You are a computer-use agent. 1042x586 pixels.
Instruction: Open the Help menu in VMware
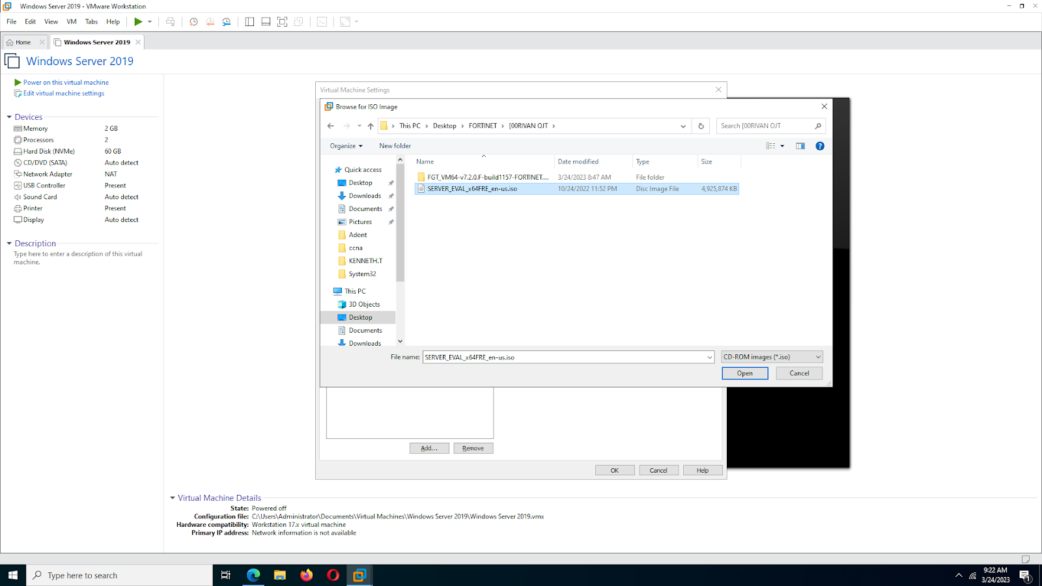coord(113,21)
